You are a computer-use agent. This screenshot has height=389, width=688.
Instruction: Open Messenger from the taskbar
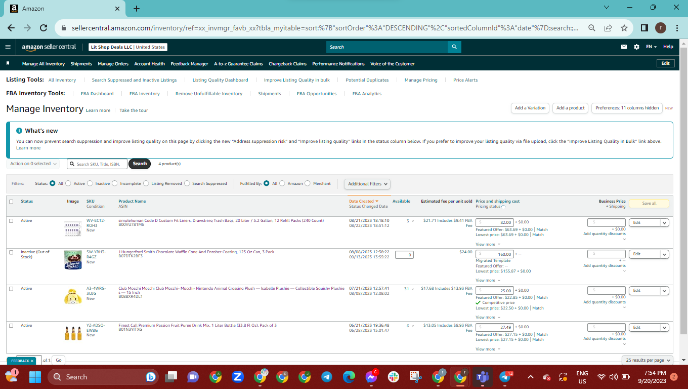[x=371, y=377]
